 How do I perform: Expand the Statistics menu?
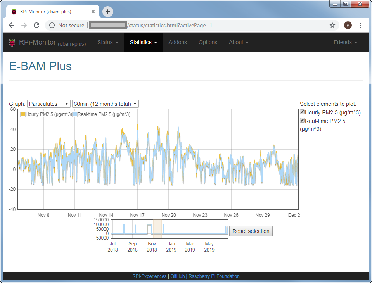pos(143,42)
